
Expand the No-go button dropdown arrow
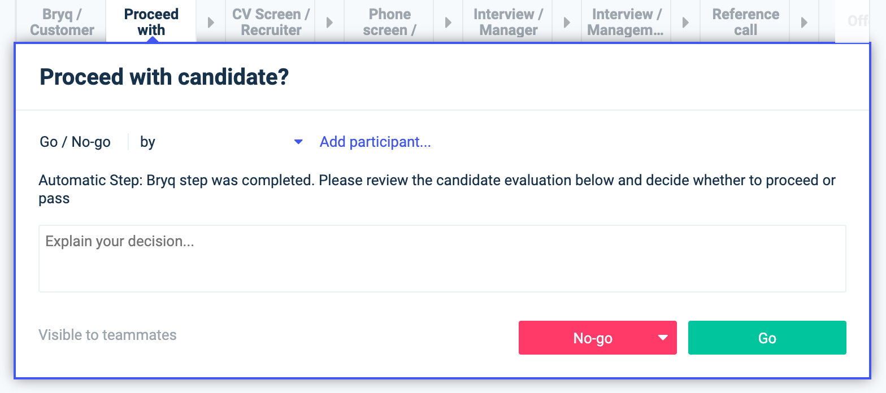point(663,338)
